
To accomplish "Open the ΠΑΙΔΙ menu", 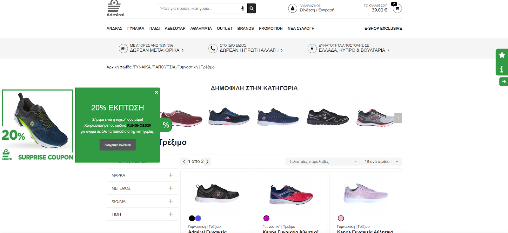I will pos(155,28).
